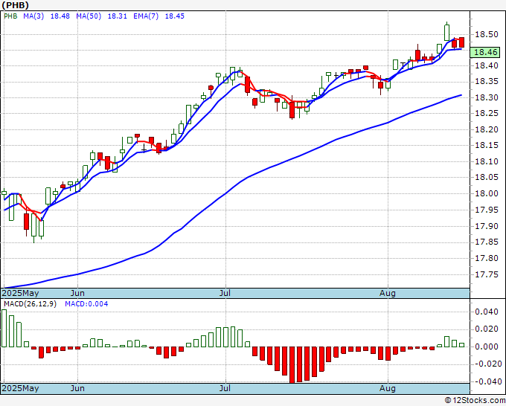Click the (PHB) chart title
This screenshot has height=406, width=506.
click(15, 5)
